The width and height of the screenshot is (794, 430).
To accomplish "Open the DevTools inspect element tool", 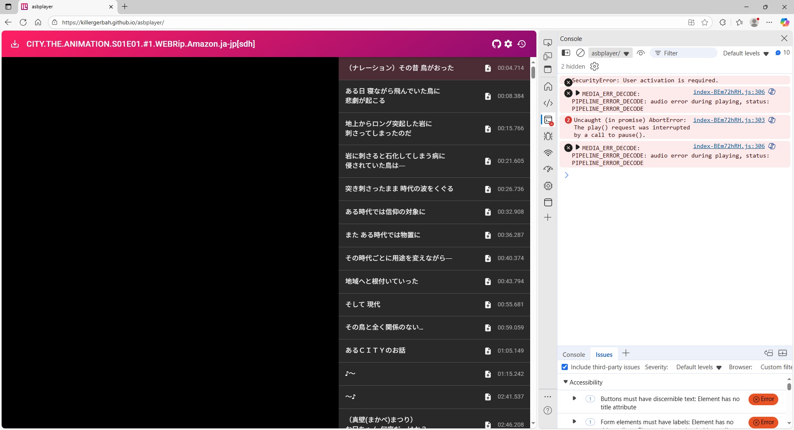I will click(x=548, y=43).
